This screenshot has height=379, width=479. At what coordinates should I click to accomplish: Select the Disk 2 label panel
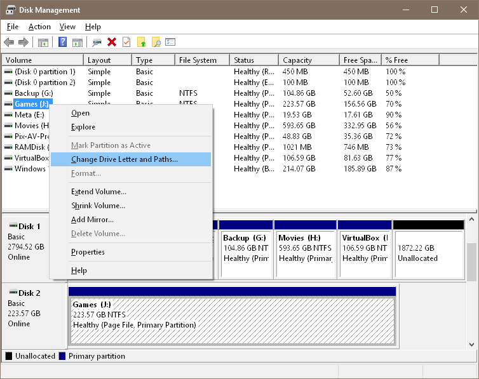[x=34, y=316]
